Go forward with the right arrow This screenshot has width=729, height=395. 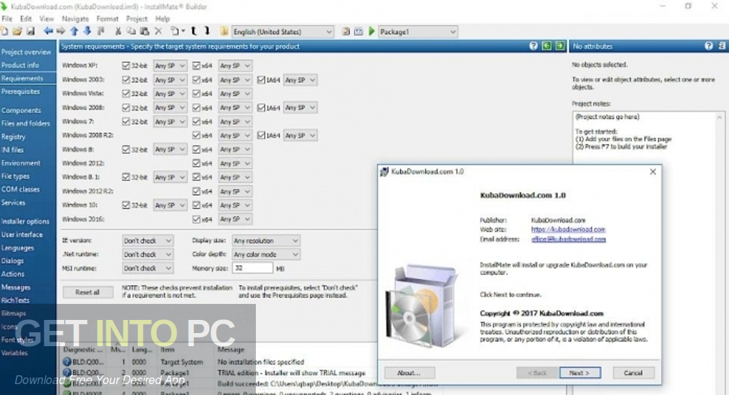pos(61,31)
